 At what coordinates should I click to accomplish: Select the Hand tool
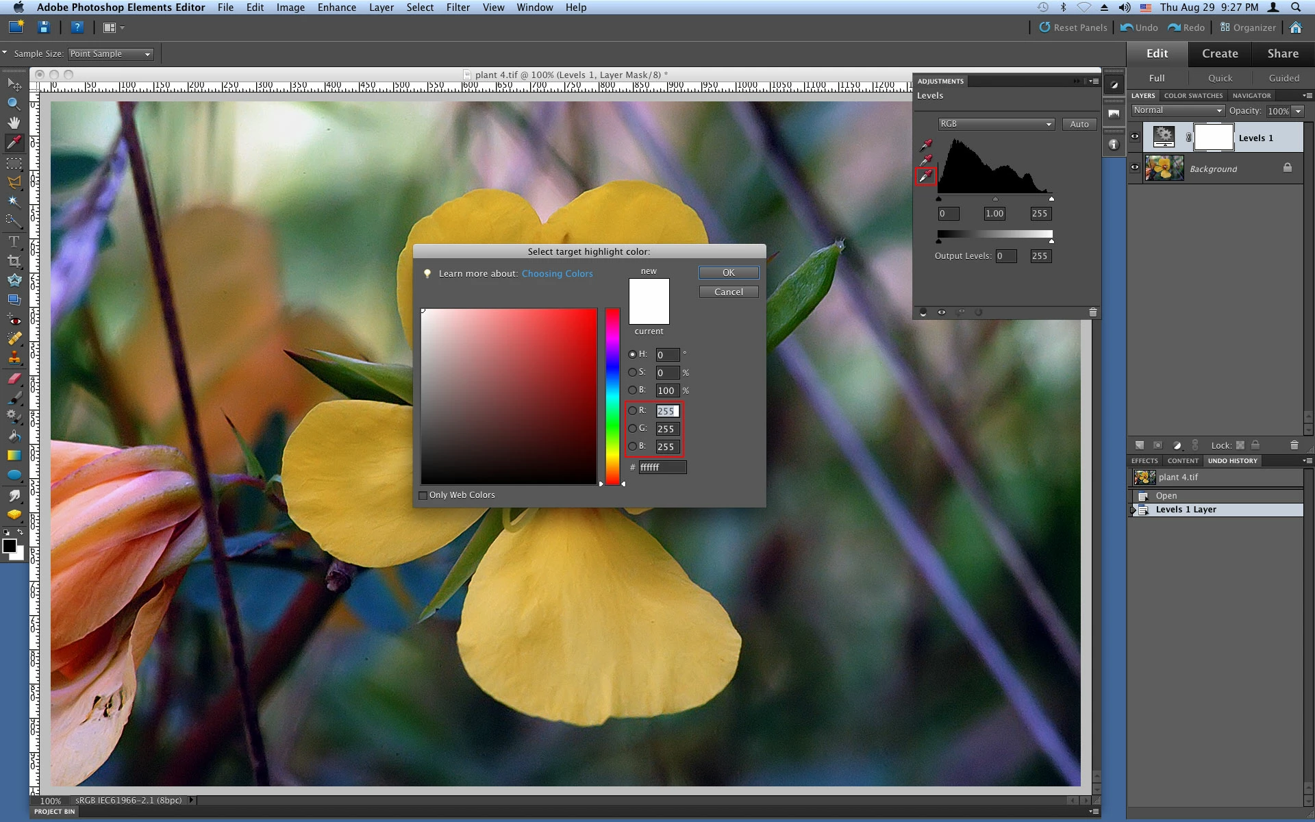[x=13, y=123]
